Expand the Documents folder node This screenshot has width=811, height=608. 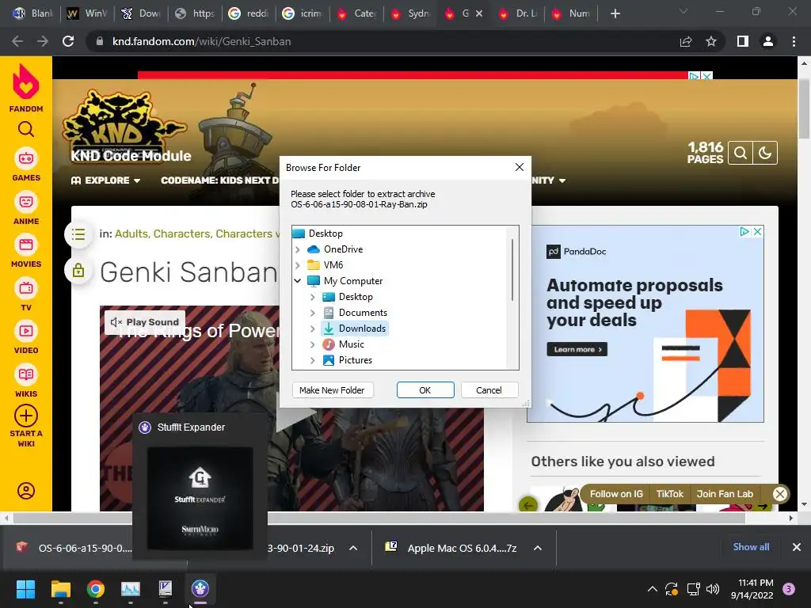(x=312, y=313)
